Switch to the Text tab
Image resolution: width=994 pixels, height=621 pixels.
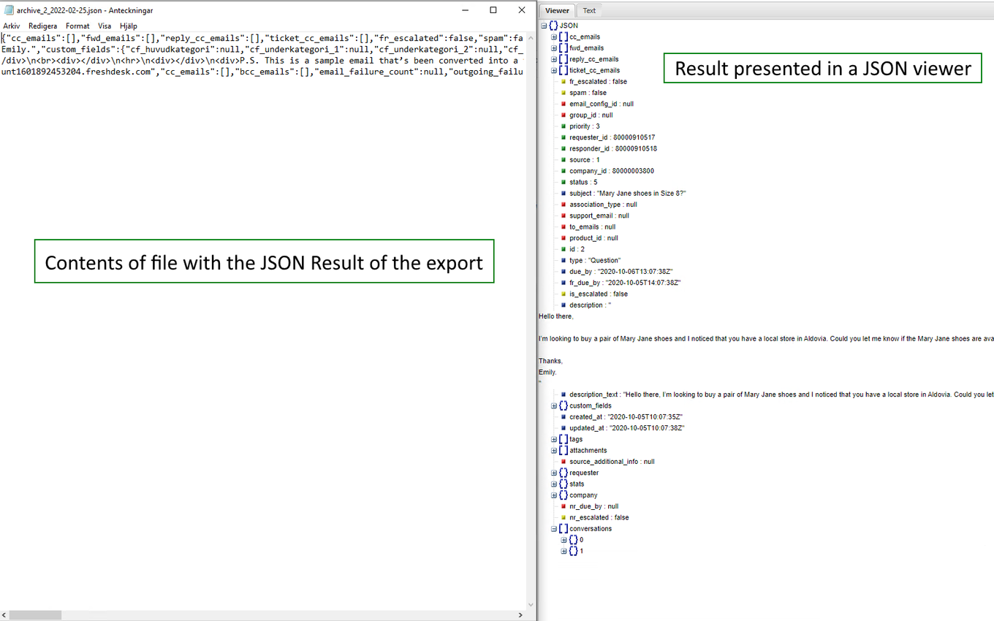pos(589,10)
